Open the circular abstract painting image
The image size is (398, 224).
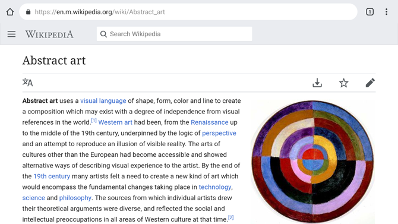coord(312,162)
